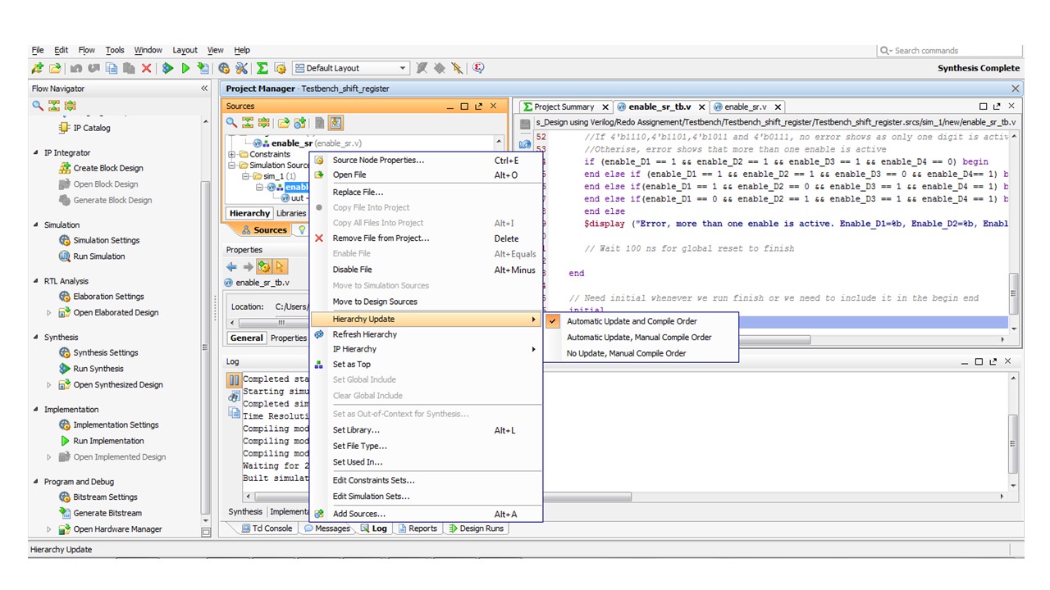This screenshot has height=590, width=1050.
Task: Choose Automatic Update, Manual Compile Order
Action: coord(638,338)
